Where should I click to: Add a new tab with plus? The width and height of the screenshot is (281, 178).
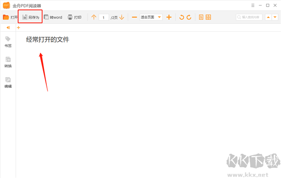tap(18, 28)
